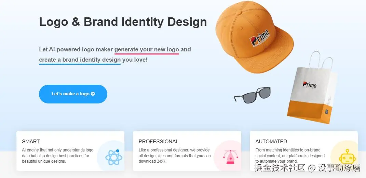Click the Primo logo on the shopping bag
Image resolution: width=366 pixels, height=178 pixels.
point(310,85)
